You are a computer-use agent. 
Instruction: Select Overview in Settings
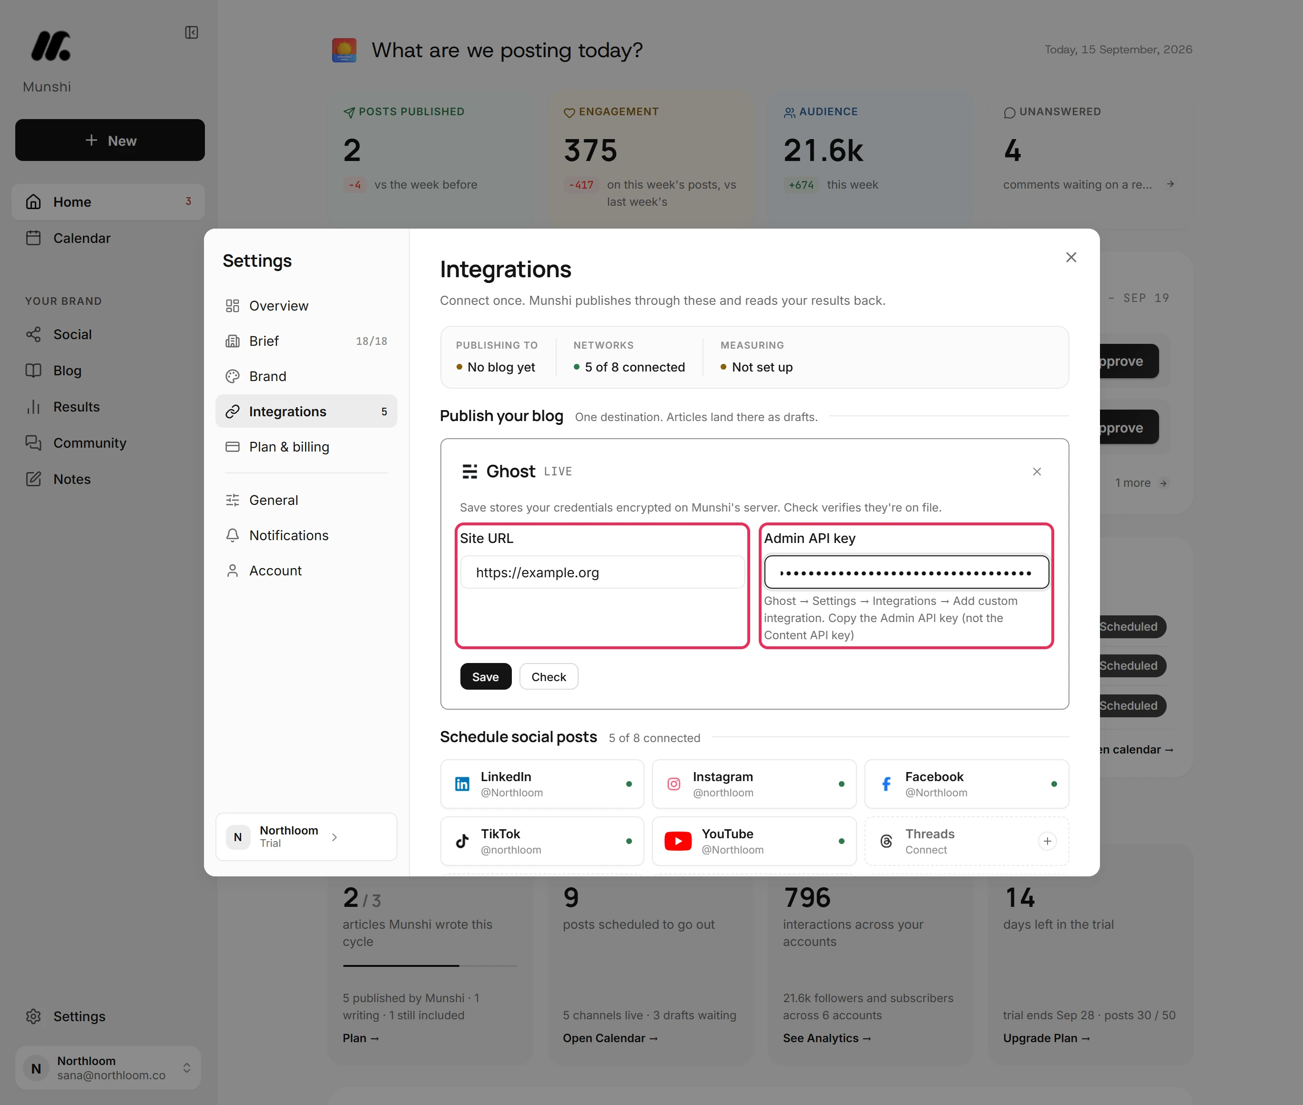[306, 306]
